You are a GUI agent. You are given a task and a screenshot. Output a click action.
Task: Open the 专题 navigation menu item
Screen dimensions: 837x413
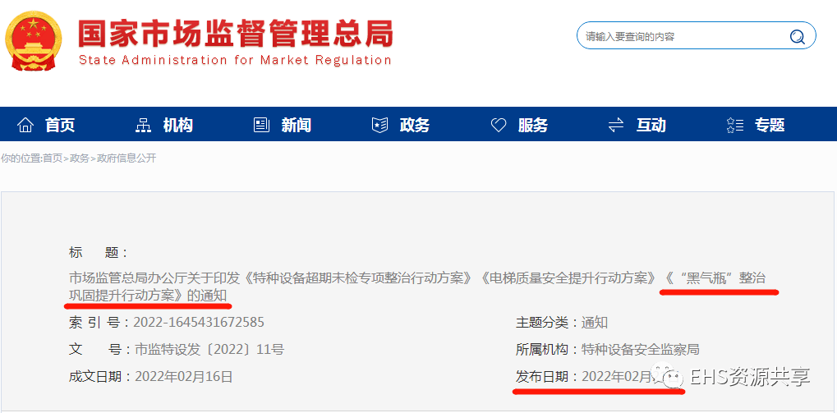[x=769, y=126]
